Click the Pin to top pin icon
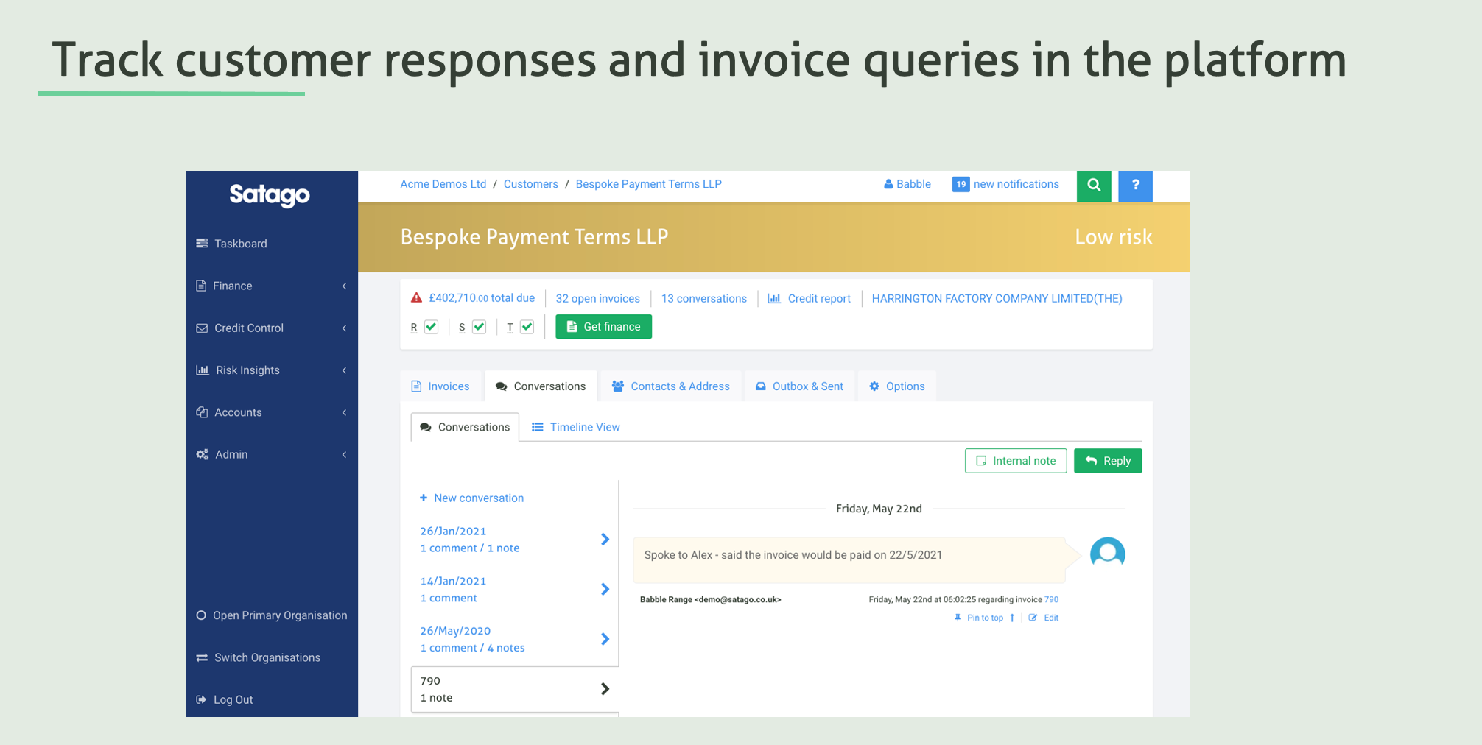This screenshot has height=745, width=1482. (958, 618)
